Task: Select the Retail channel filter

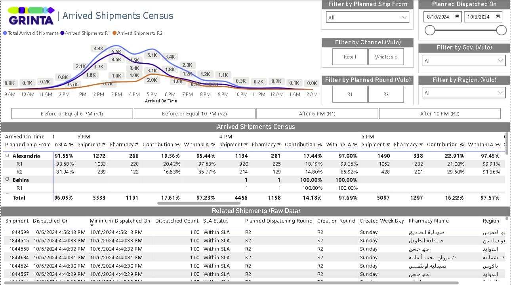Action: coord(350,57)
